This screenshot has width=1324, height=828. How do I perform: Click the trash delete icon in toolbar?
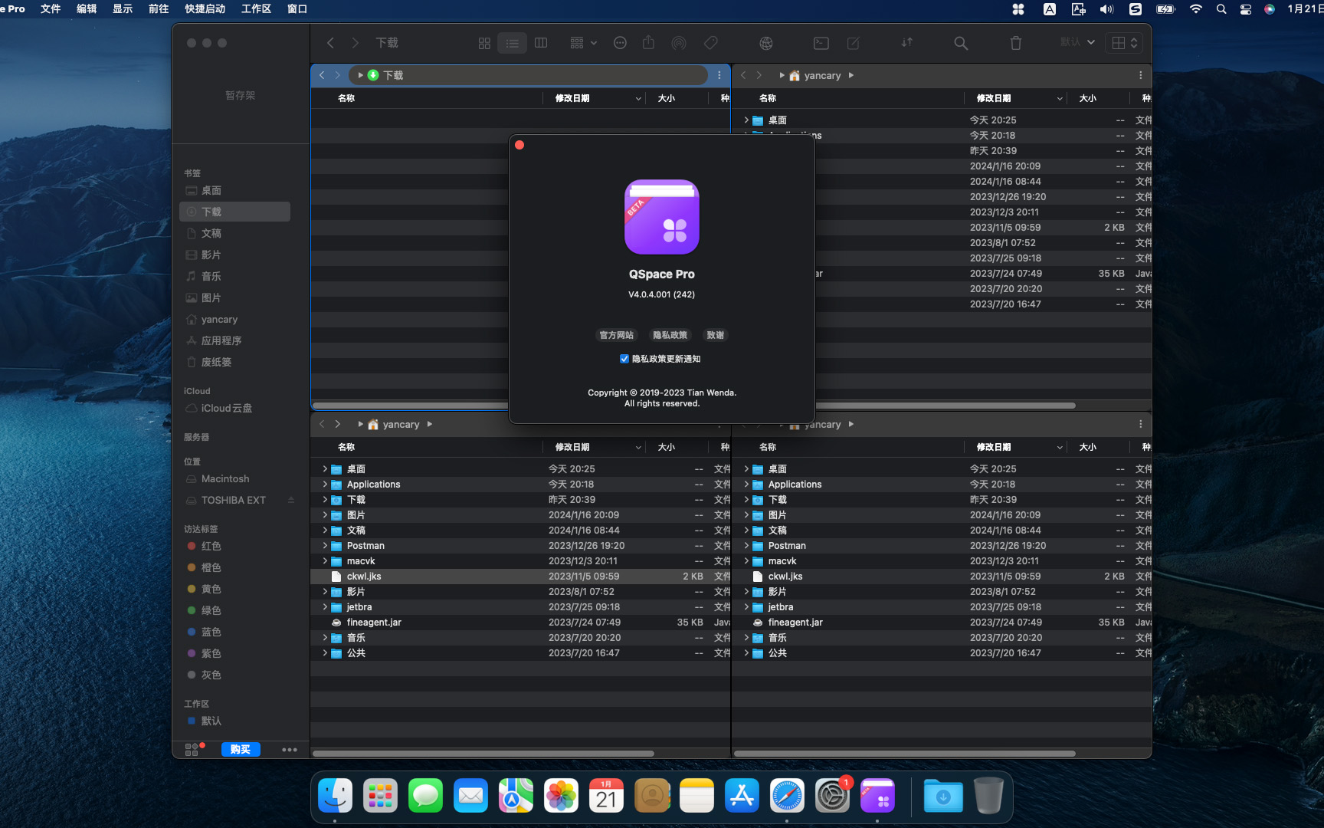pos(1016,43)
